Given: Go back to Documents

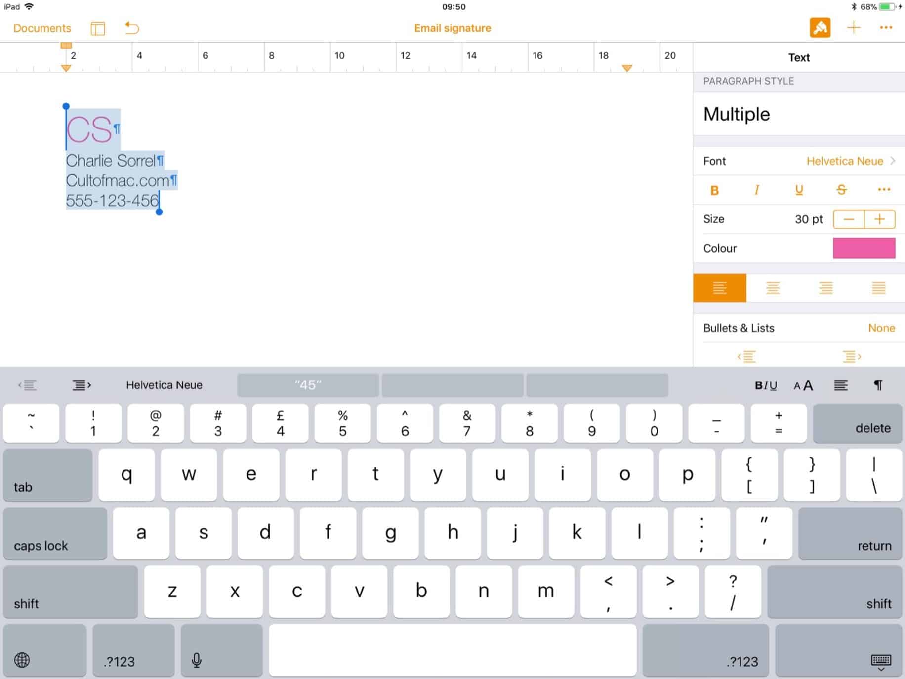Looking at the screenshot, I should tap(42, 28).
